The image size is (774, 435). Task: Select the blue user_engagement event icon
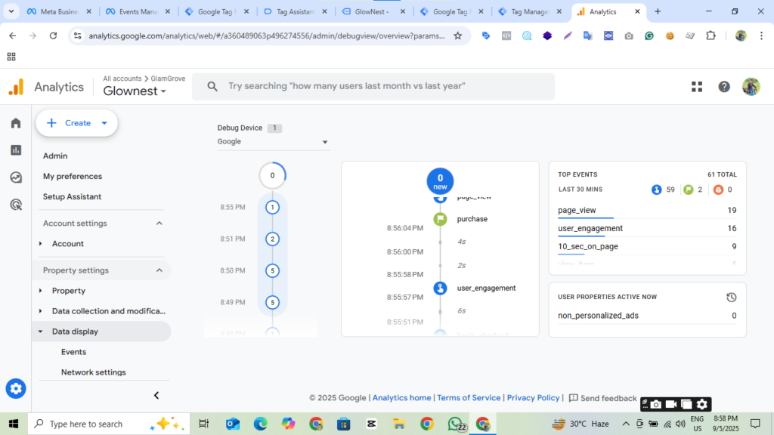point(441,288)
